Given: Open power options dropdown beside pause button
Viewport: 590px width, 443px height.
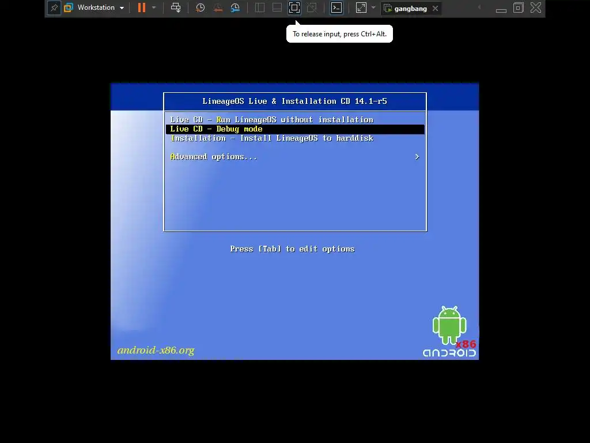Looking at the screenshot, I should pyautogui.click(x=154, y=7).
